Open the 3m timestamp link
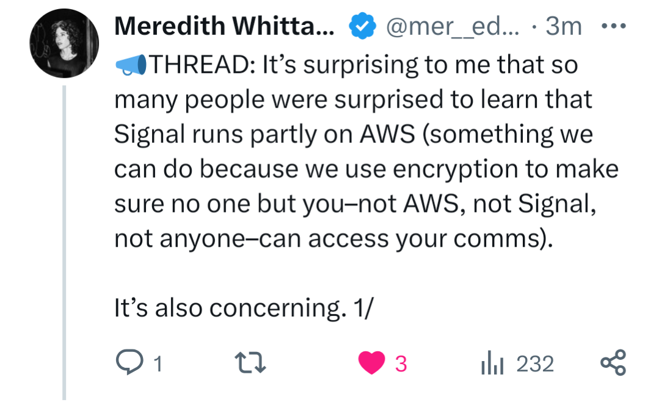 563,27
